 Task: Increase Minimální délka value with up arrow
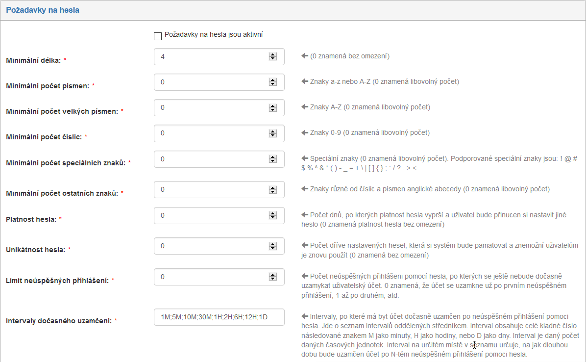[x=272, y=54]
